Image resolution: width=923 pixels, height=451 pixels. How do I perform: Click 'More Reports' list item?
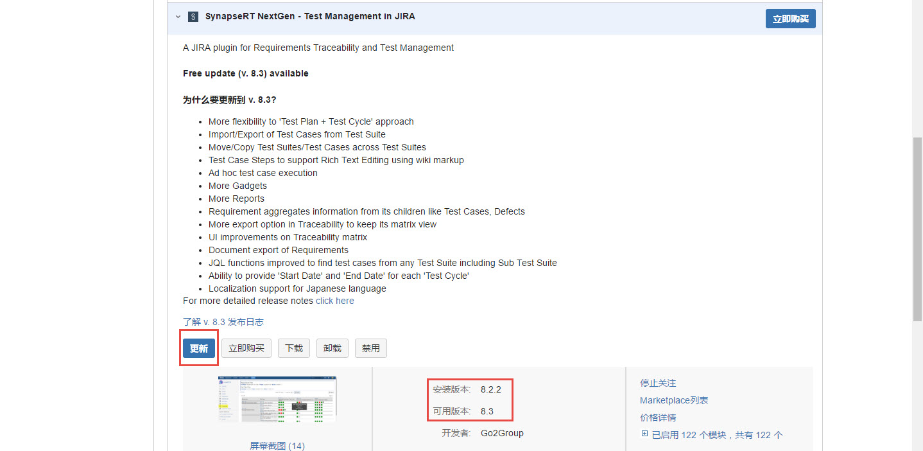click(236, 199)
